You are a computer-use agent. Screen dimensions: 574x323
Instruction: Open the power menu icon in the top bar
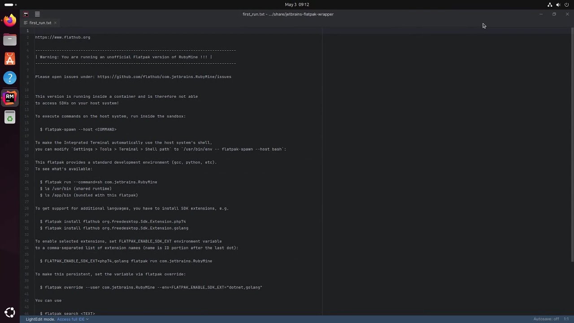(566, 4)
